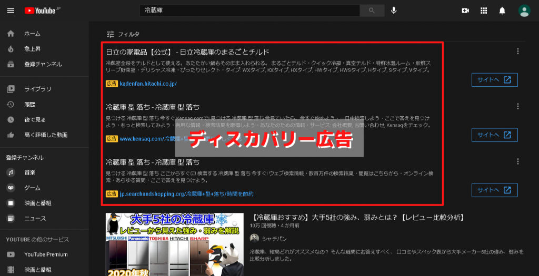
Task: Open options menu for searchandshopping ad
Action: (x=518, y=161)
